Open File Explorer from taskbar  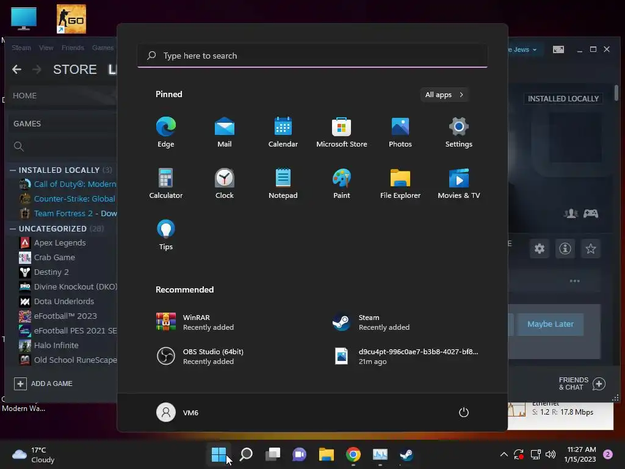point(326,454)
